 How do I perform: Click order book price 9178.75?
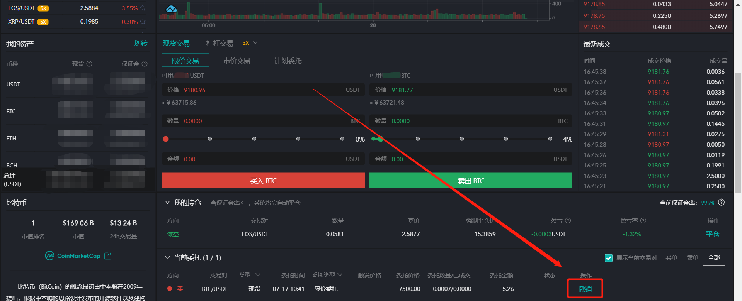pos(594,16)
